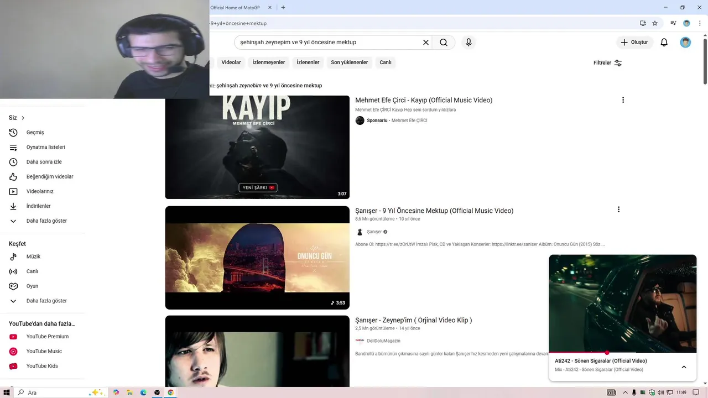Expand the miniplayer queue chevron
The height and width of the screenshot is (398, 708).
684,367
